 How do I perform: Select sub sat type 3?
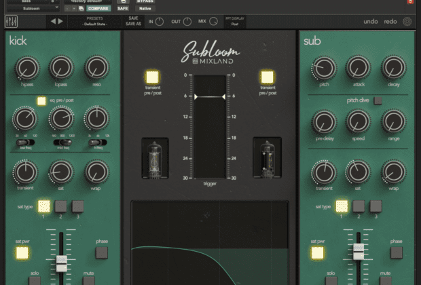click(x=376, y=206)
